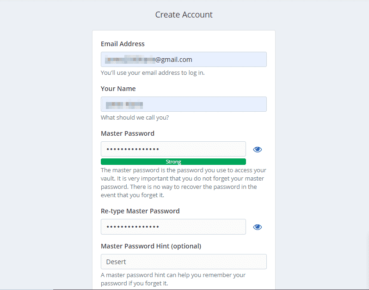
Task: Click the Create Account page heading
Action: 184,15
